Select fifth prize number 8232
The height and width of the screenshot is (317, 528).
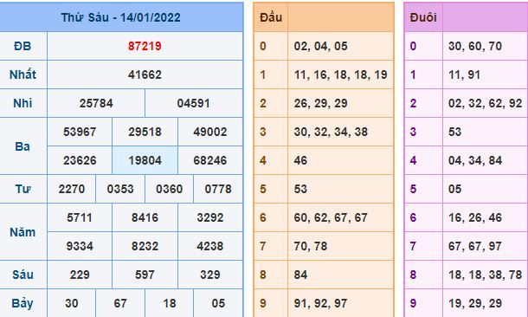click(x=145, y=247)
